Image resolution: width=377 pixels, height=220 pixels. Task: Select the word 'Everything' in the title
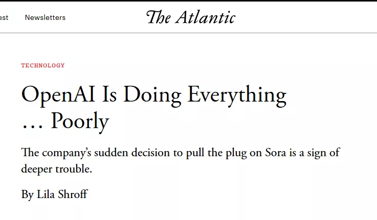(237, 95)
